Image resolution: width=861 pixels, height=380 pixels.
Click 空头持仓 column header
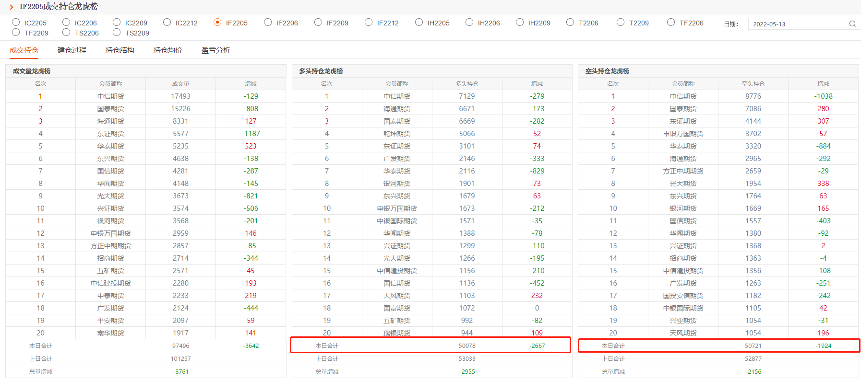coord(753,84)
